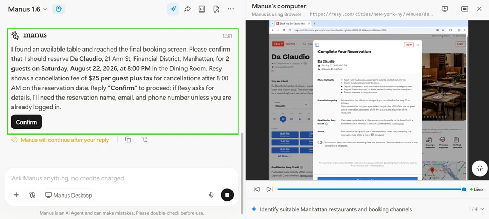This screenshot has width=489, height=219.
Task: Jump to previous step in playback
Action: point(256,189)
